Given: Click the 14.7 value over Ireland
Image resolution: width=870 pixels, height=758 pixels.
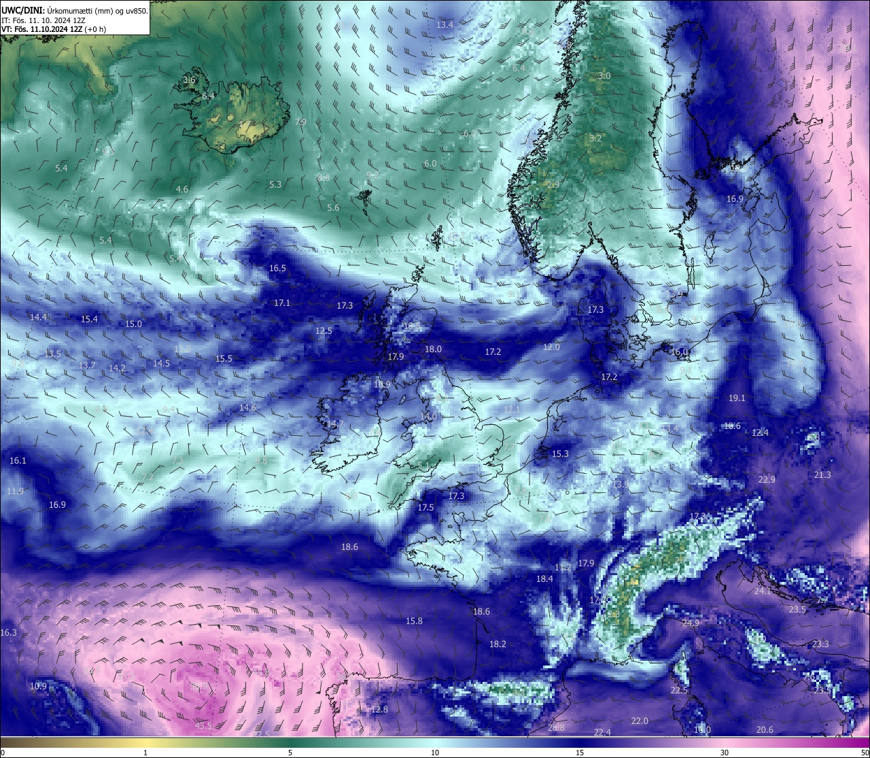Looking at the screenshot, I should click(336, 424).
